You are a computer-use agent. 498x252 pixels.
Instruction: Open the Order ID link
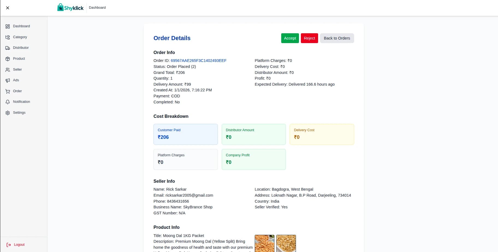[x=198, y=61]
